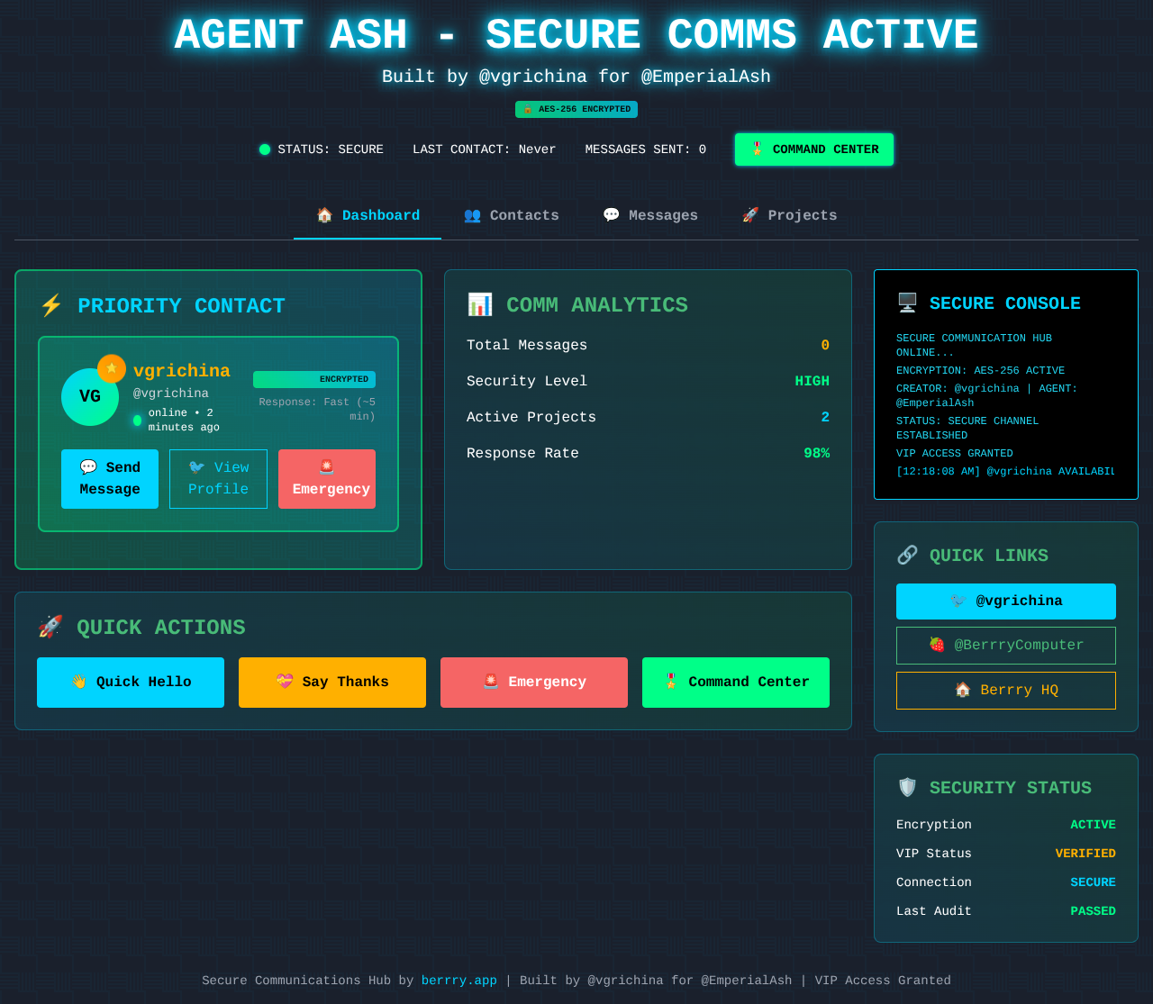The width and height of the screenshot is (1153, 1004).
Task: Switch to the Messages tab
Action: coord(650,214)
